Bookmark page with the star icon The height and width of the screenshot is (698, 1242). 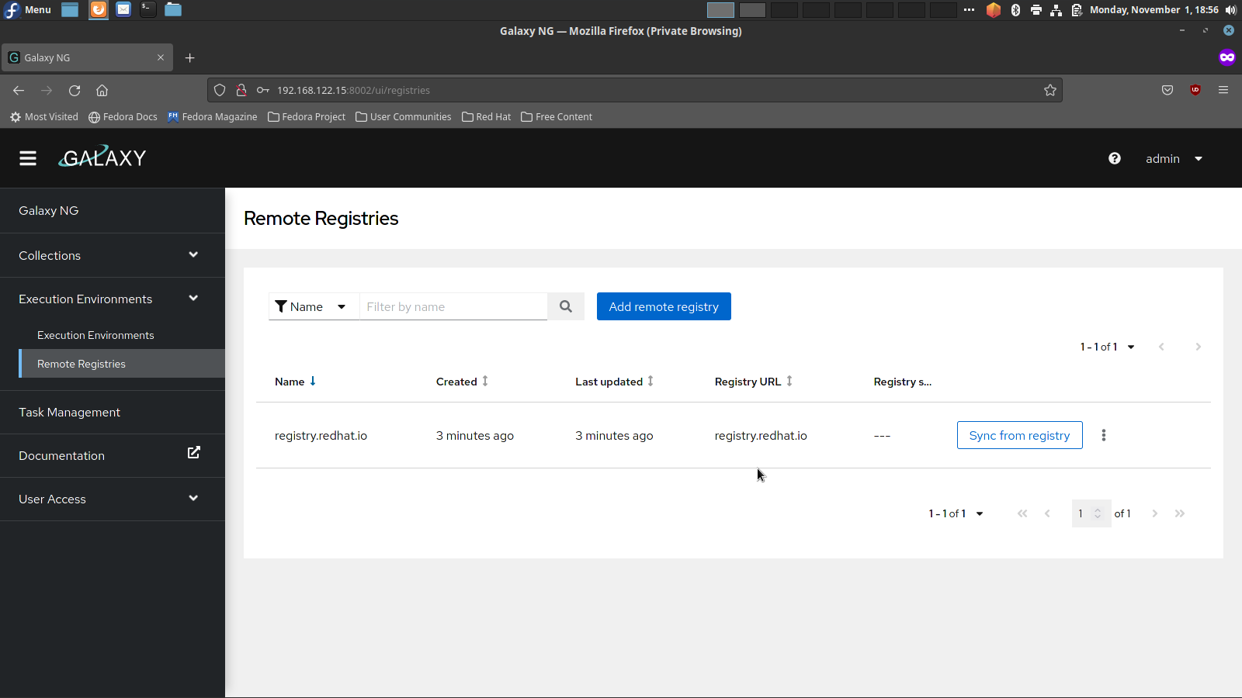pyautogui.click(x=1050, y=90)
